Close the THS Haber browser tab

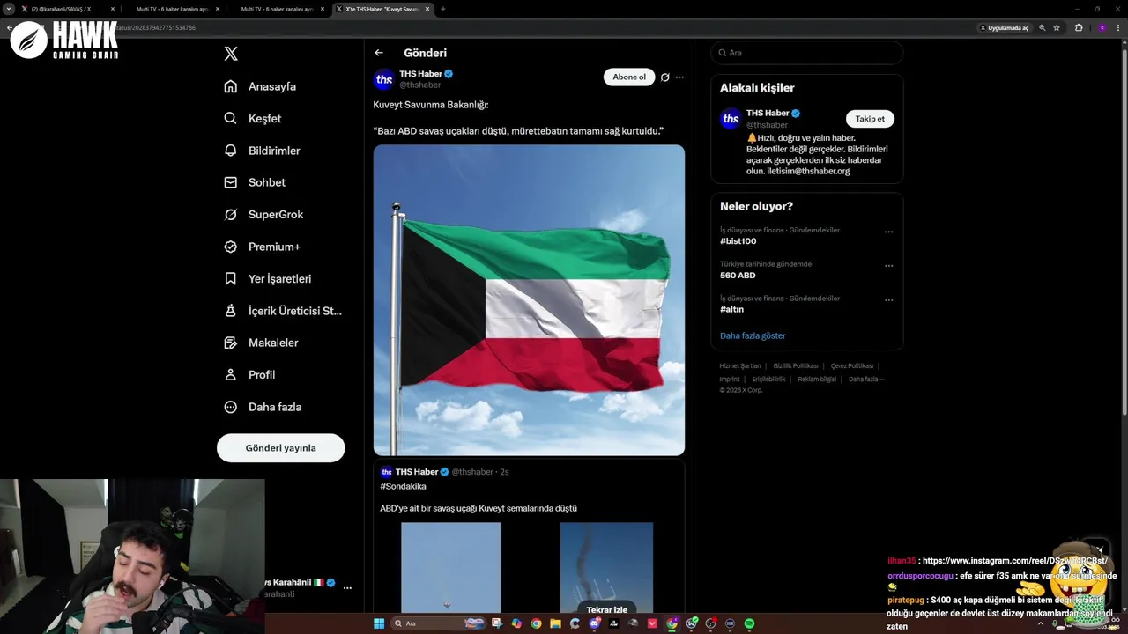(x=427, y=9)
